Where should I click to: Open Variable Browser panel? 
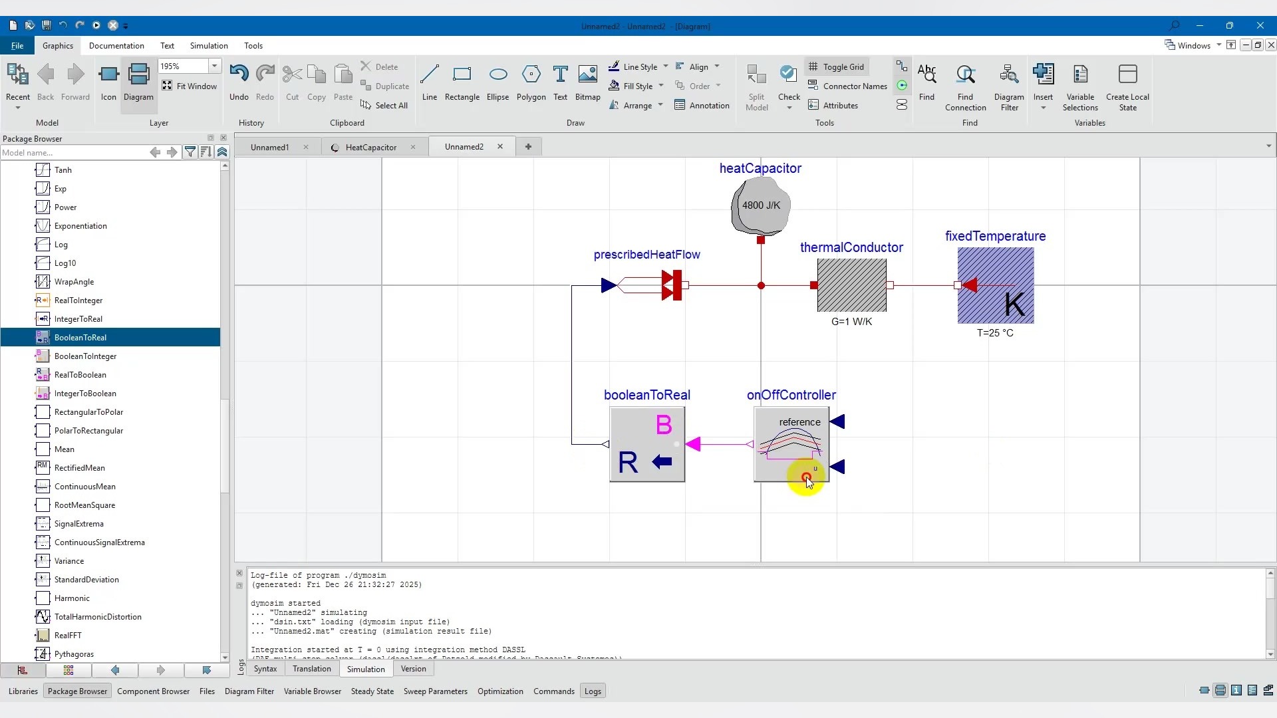click(x=312, y=691)
